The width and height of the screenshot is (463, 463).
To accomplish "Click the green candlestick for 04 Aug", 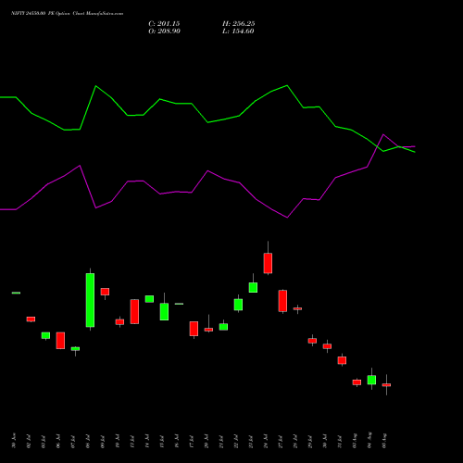I will (371, 380).
